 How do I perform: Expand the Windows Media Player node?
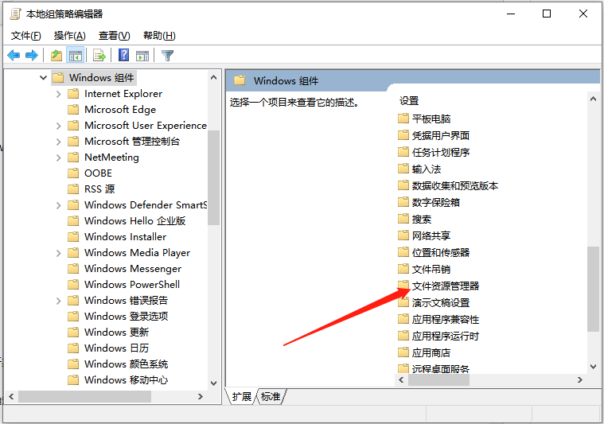point(59,253)
